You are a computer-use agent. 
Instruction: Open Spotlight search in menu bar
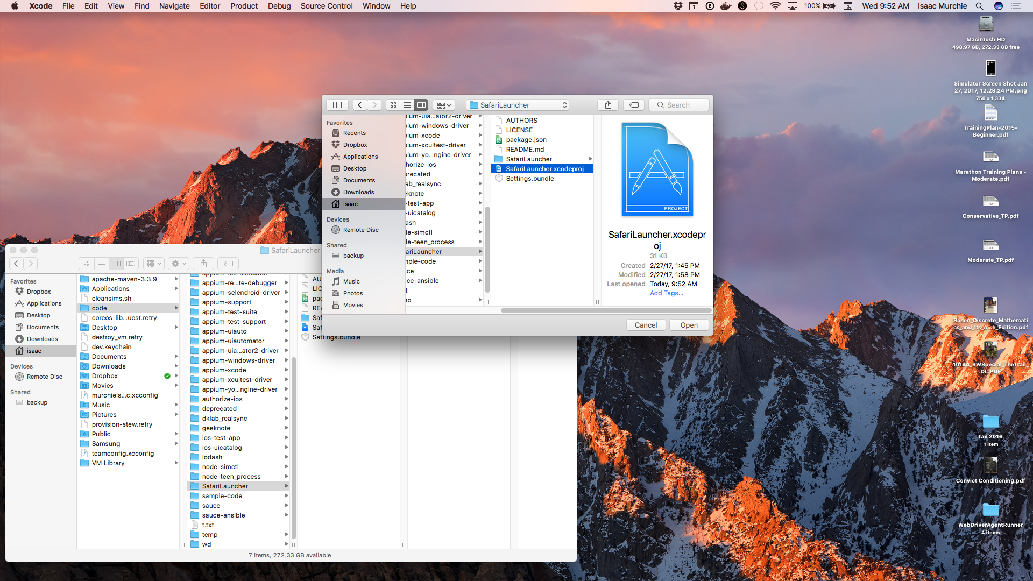coord(979,6)
